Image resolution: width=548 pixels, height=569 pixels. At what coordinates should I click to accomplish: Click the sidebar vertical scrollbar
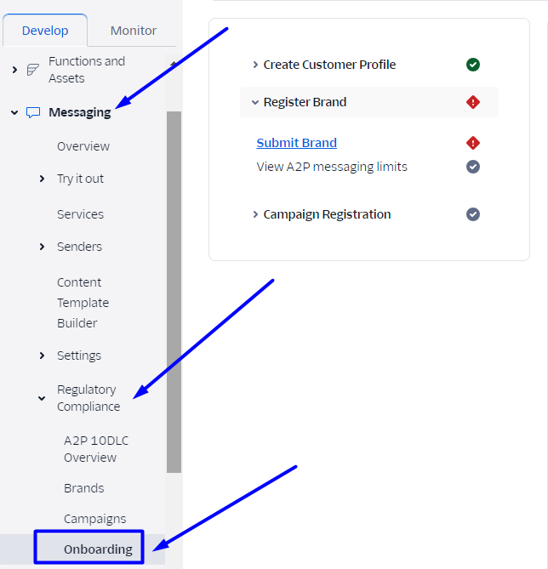[174, 289]
